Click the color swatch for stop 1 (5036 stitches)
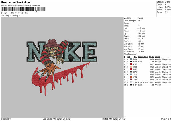Screen dimensions: 172x121 coord(131,59)
